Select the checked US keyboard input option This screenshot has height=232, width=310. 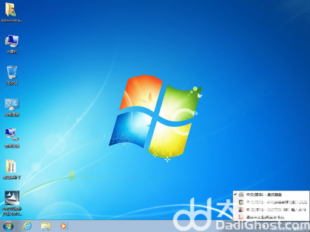(x=271, y=195)
